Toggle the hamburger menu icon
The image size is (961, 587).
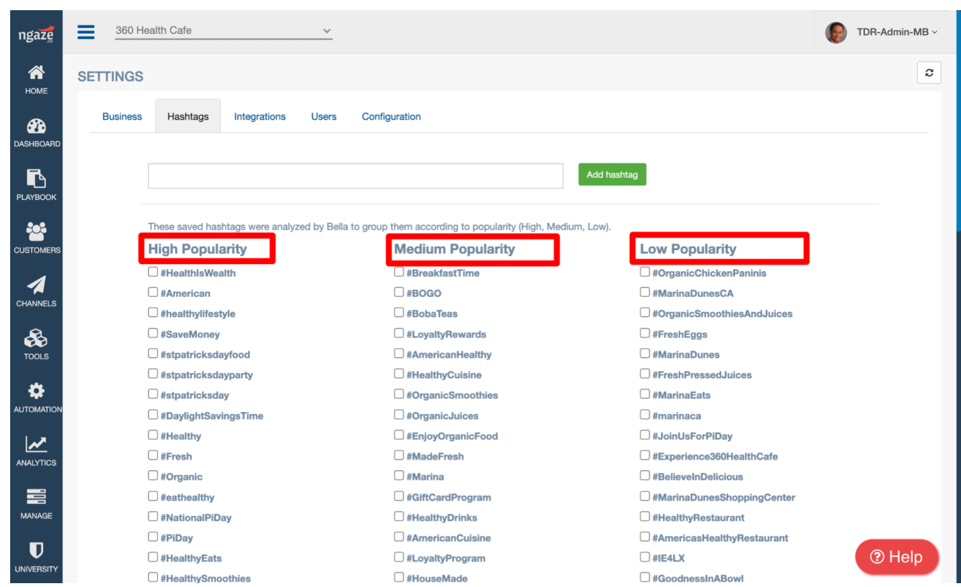(x=86, y=32)
